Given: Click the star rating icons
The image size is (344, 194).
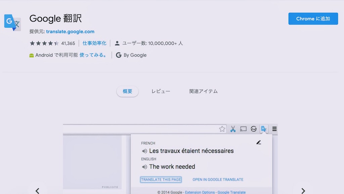Looking at the screenshot, I should pyautogui.click(x=44, y=43).
